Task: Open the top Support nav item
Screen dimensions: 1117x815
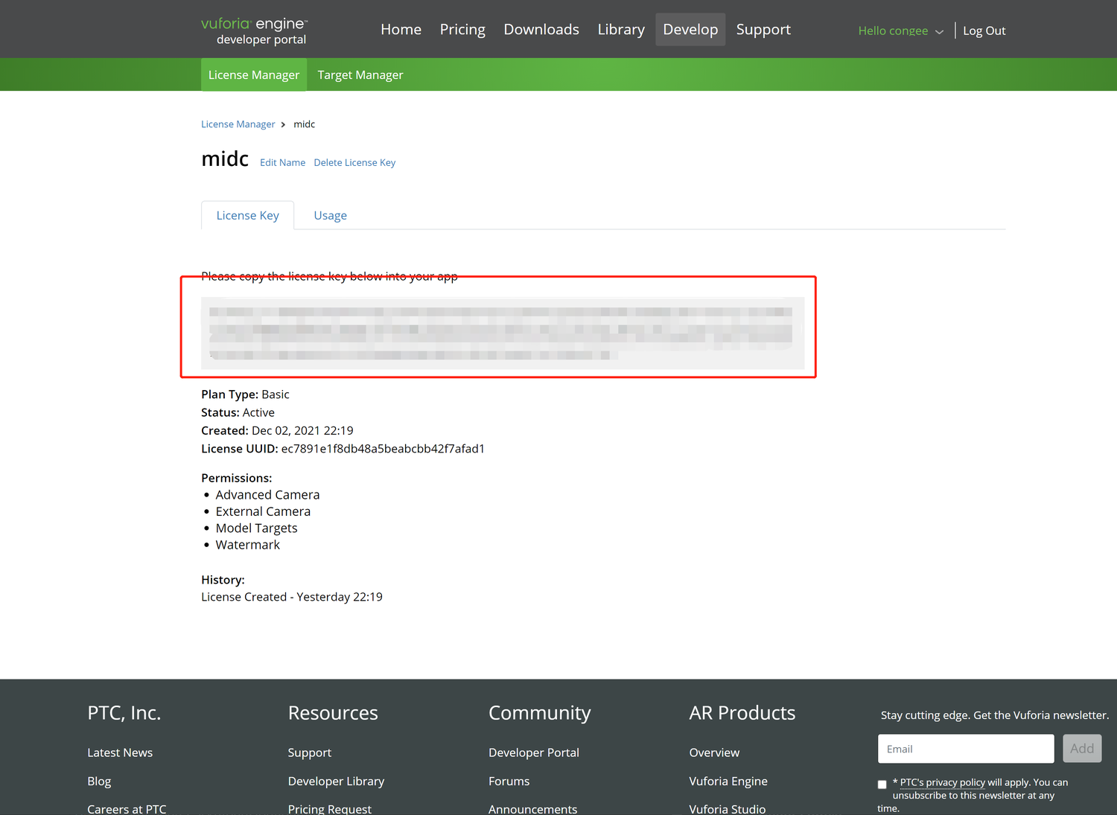Action: point(763,30)
